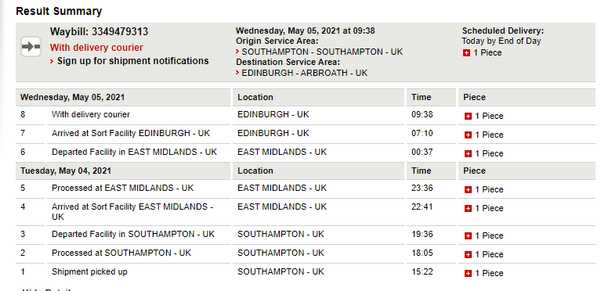Click the With delivery courier red status
Screen dimensions: 601x291
click(96, 48)
